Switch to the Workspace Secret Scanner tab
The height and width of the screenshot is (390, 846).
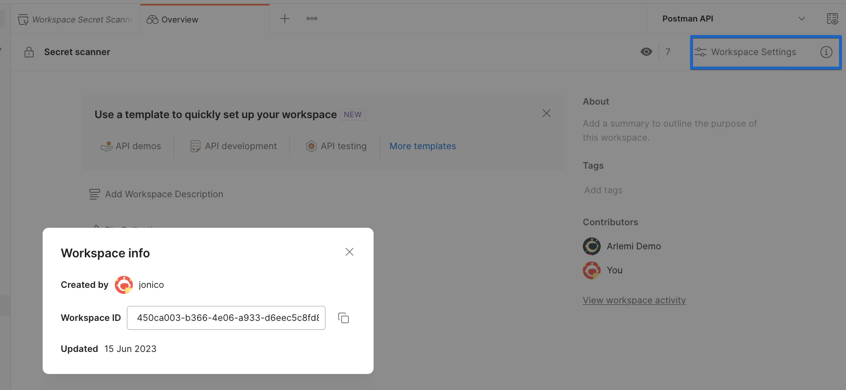click(75, 20)
